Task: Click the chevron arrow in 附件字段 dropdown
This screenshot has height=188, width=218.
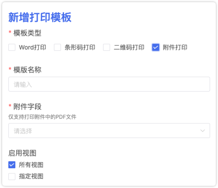Action: [x=203, y=131]
